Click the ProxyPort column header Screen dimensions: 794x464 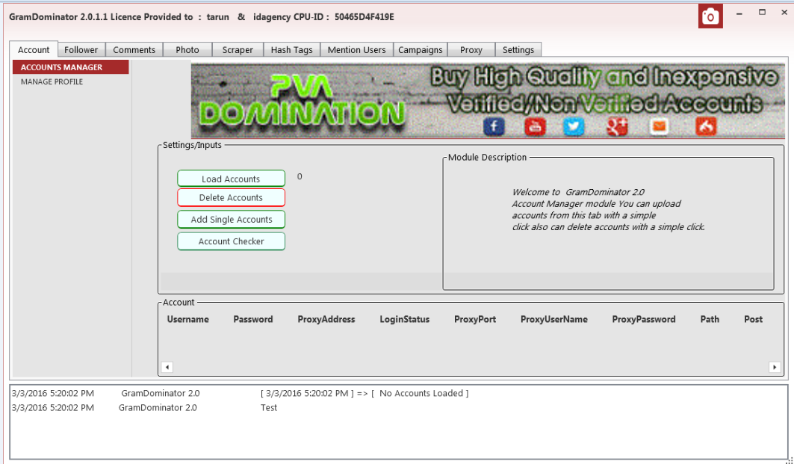(x=475, y=319)
